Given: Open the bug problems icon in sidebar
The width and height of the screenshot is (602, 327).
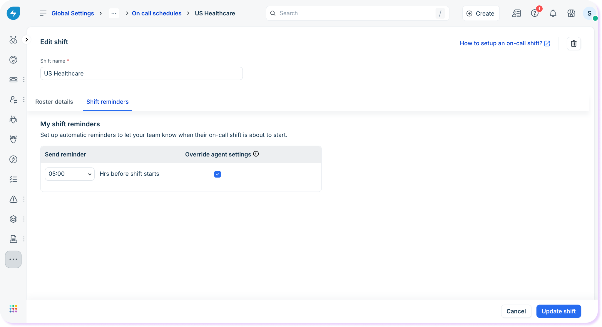Looking at the screenshot, I should point(13,119).
